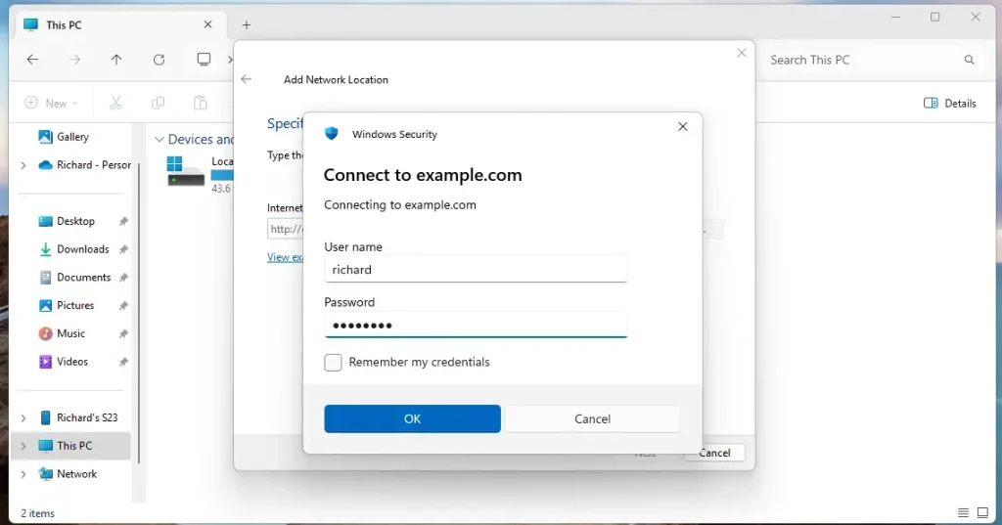
Task: Go up one folder level
Action: [x=116, y=60]
